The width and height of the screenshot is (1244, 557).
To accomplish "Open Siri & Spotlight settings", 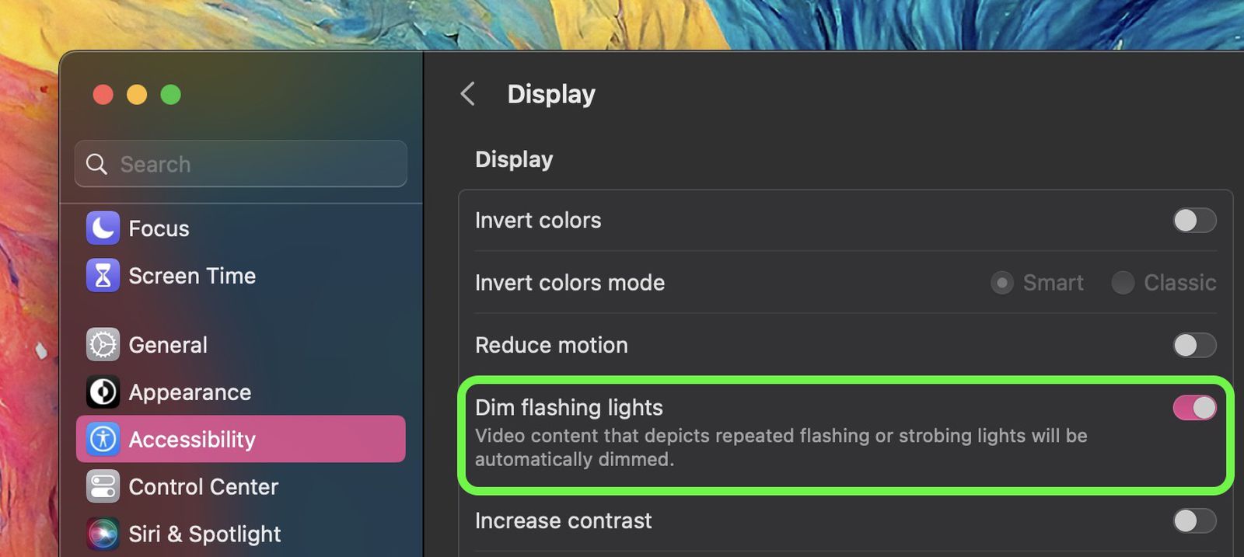I will coord(100,534).
